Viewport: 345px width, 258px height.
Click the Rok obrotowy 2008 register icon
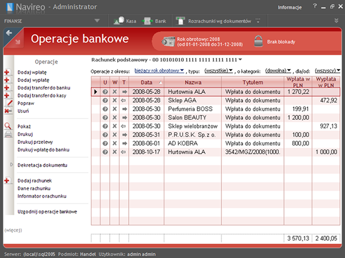pos(168,41)
